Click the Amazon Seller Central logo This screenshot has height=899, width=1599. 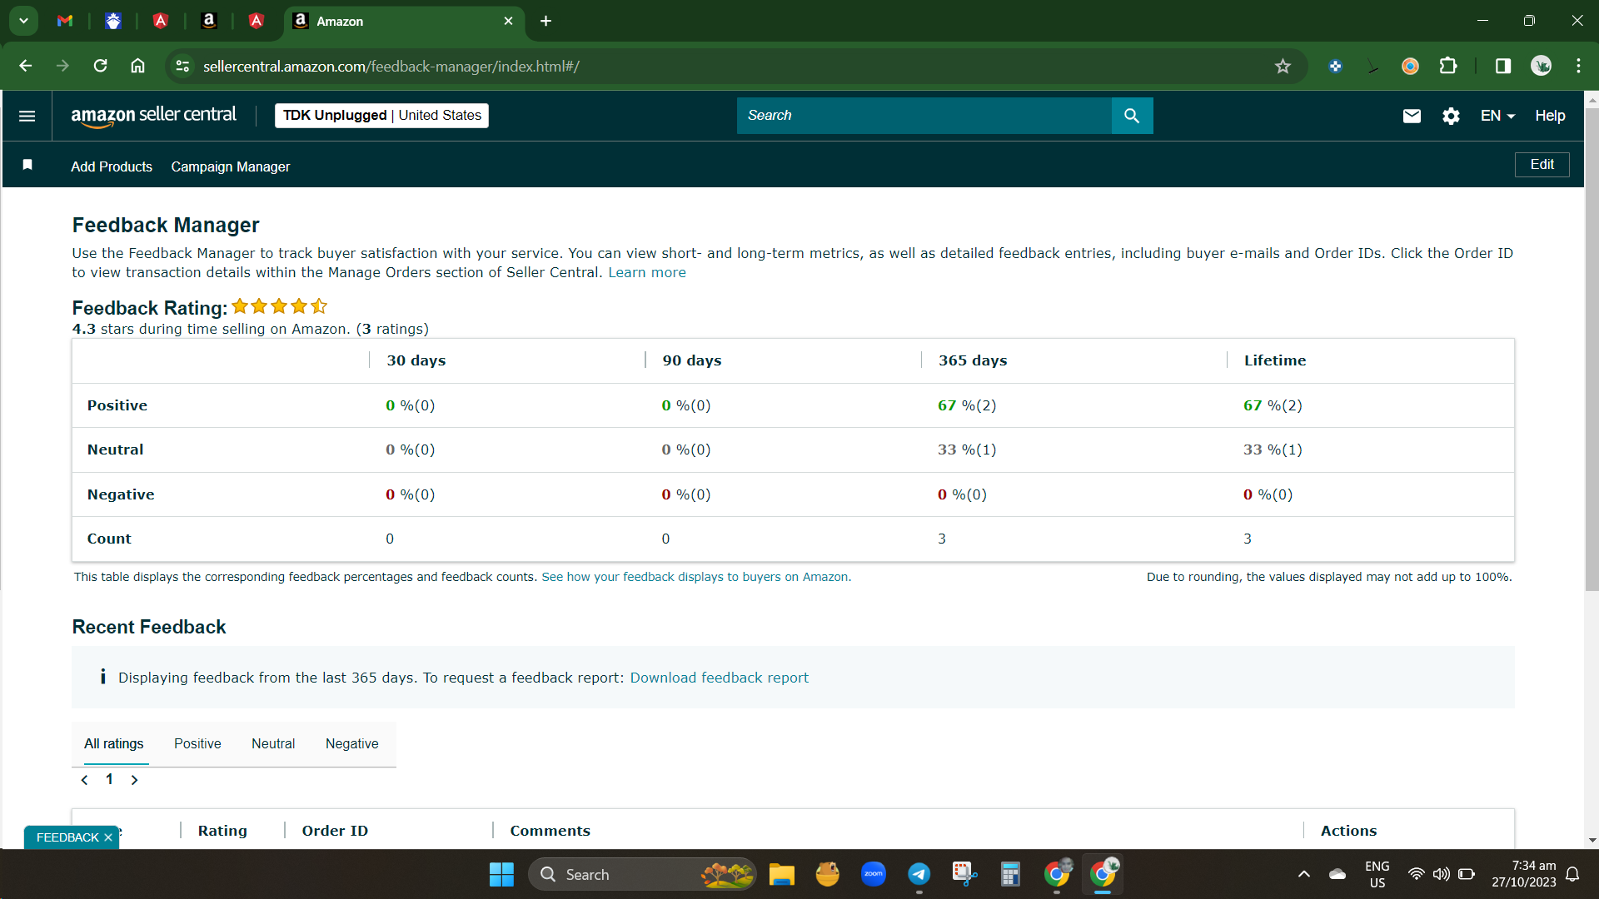(x=153, y=116)
